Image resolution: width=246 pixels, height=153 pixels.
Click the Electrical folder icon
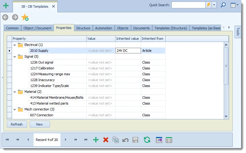click(20, 45)
